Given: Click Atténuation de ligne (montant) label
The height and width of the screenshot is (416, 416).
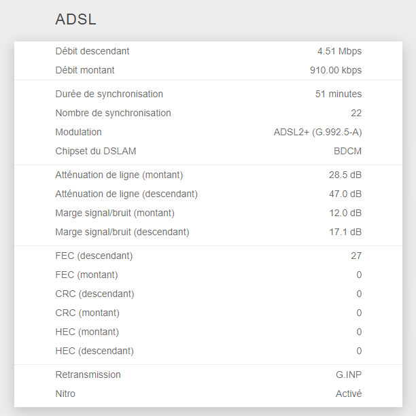Looking at the screenshot, I should 119,175.
